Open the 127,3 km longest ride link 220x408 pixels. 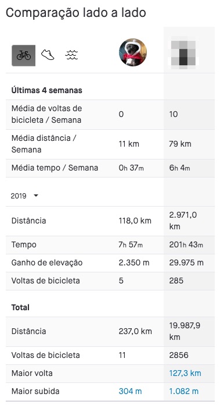185,373
